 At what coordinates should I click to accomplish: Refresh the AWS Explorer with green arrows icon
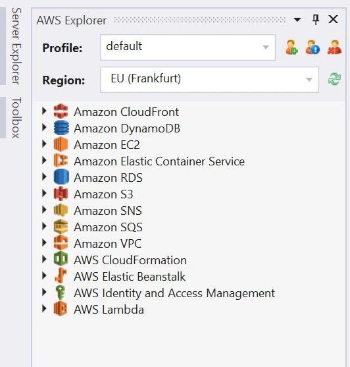(x=334, y=79)
